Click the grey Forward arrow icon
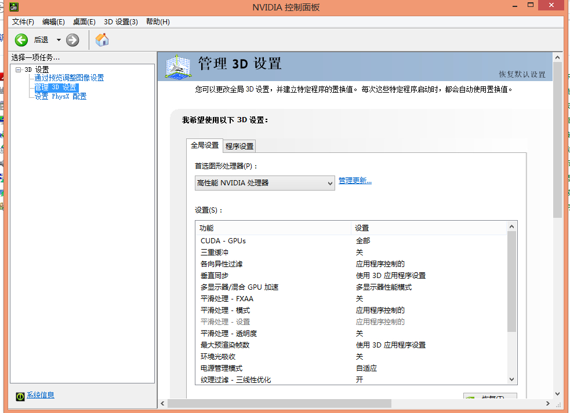Viewport: 570px width, 413px height. point(72,40)
